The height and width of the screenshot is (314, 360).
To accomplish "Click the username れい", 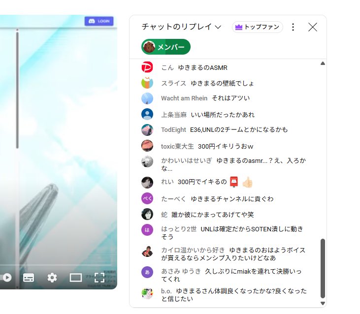I will point(167,182).
